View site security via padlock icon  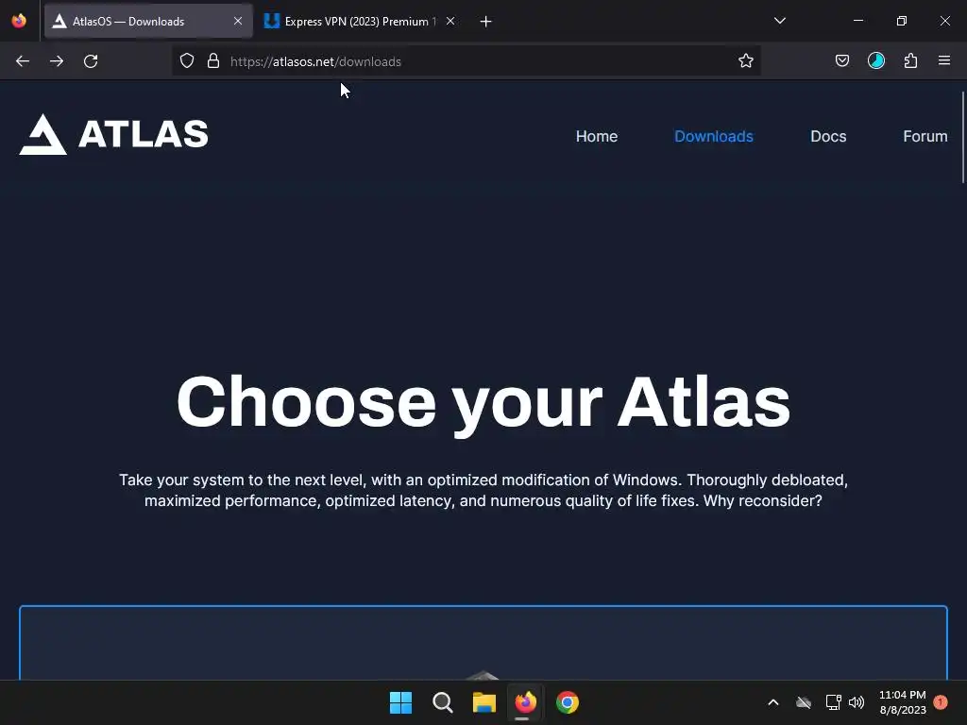point(213,61)
